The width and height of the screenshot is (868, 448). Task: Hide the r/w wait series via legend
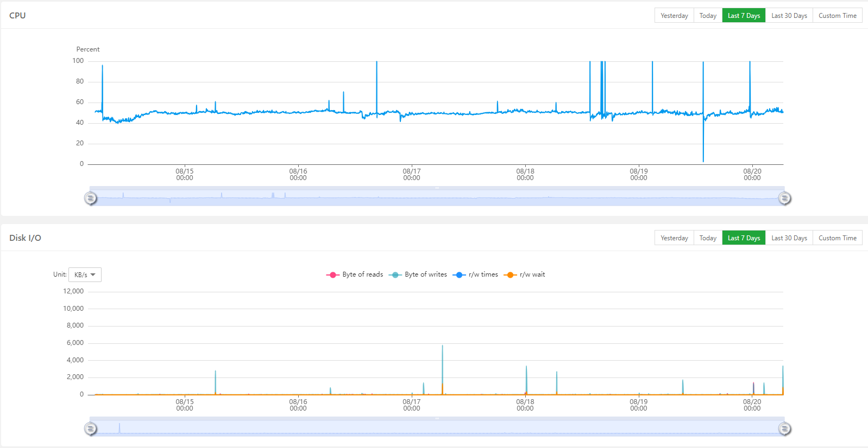pos(510,275)
